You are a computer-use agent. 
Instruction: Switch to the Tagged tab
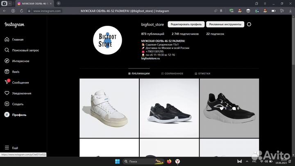(x=202, y=74)
